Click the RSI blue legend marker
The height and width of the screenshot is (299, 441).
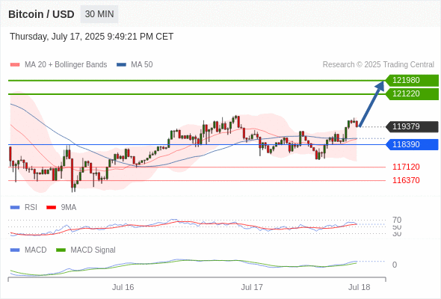pyautogui.click(x=15, y=208)
